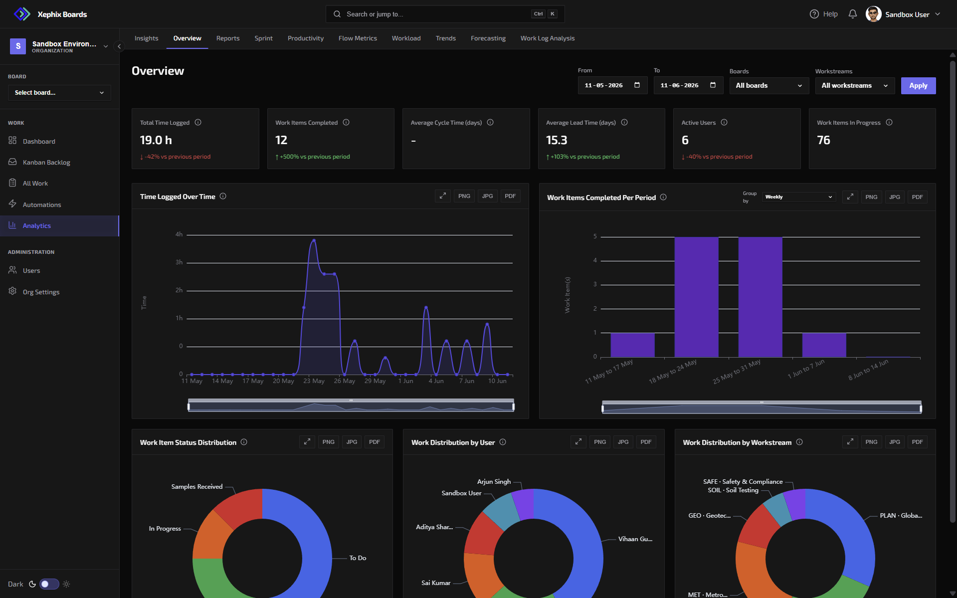Screen dimensions: 957x598
Task: Expand Work Distribution by Workstream chart
Action: [850, 442]
